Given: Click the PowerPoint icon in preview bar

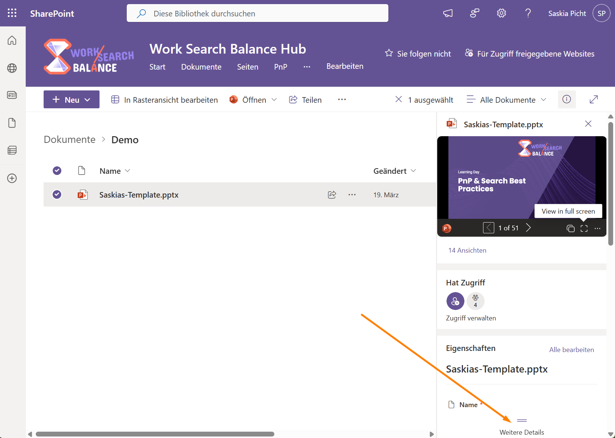Looking at the screenshot, I should pyautogui.click(x=447, y=228).
